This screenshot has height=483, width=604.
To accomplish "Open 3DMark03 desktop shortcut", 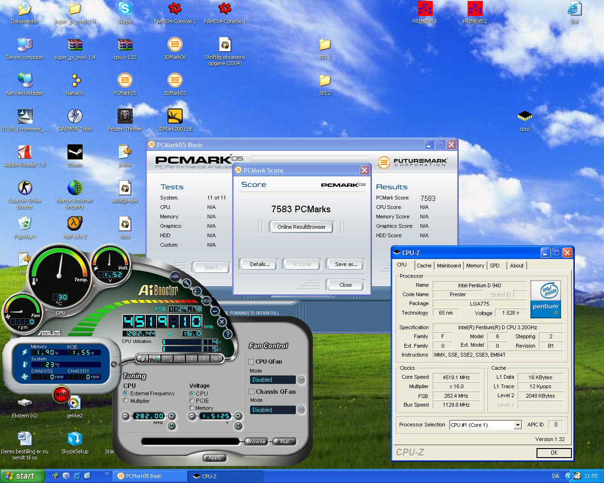I will click(175, 84).
